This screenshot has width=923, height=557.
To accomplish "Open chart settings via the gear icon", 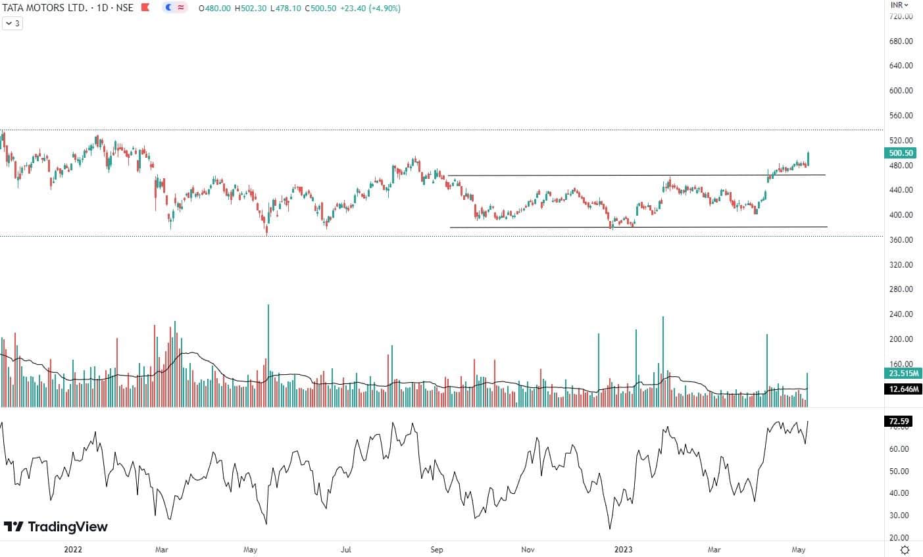I will coord(905,550).
